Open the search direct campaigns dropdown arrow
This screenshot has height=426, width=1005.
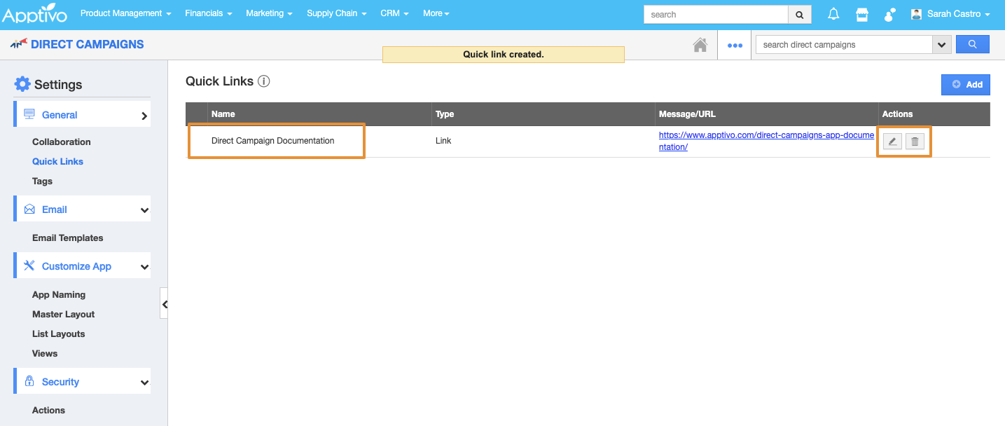tap(941, 44)
